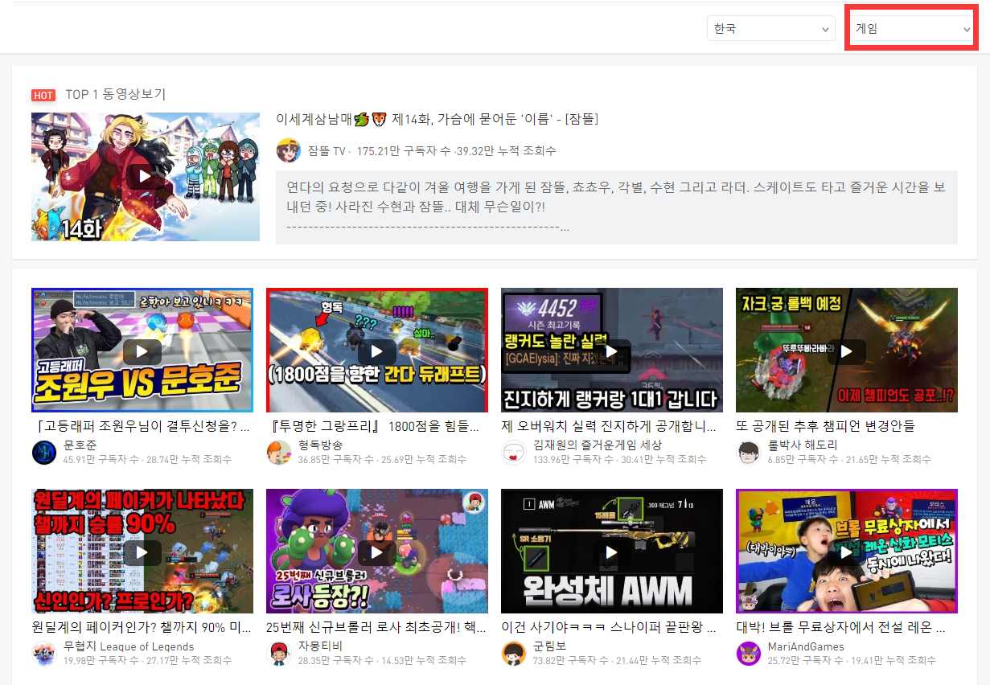
Task: Click 김재원의 즐거운게임 세상 avatar icon
Action: pyautogui.click(x=514, y=453)
